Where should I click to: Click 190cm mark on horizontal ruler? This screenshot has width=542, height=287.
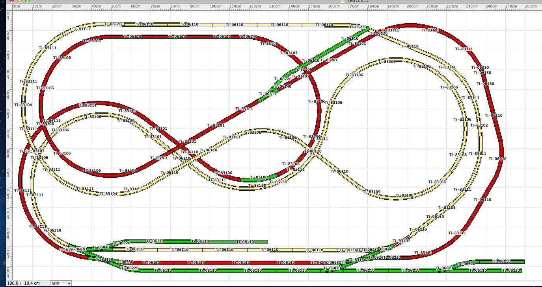393,6
